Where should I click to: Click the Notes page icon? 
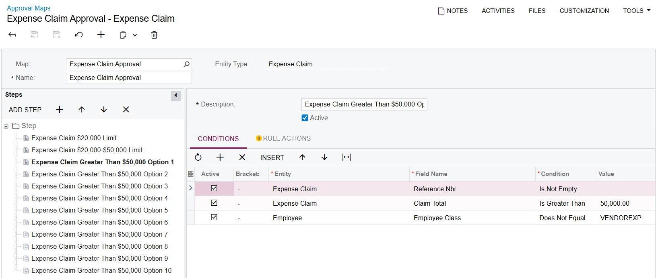[x=441, y=11]
